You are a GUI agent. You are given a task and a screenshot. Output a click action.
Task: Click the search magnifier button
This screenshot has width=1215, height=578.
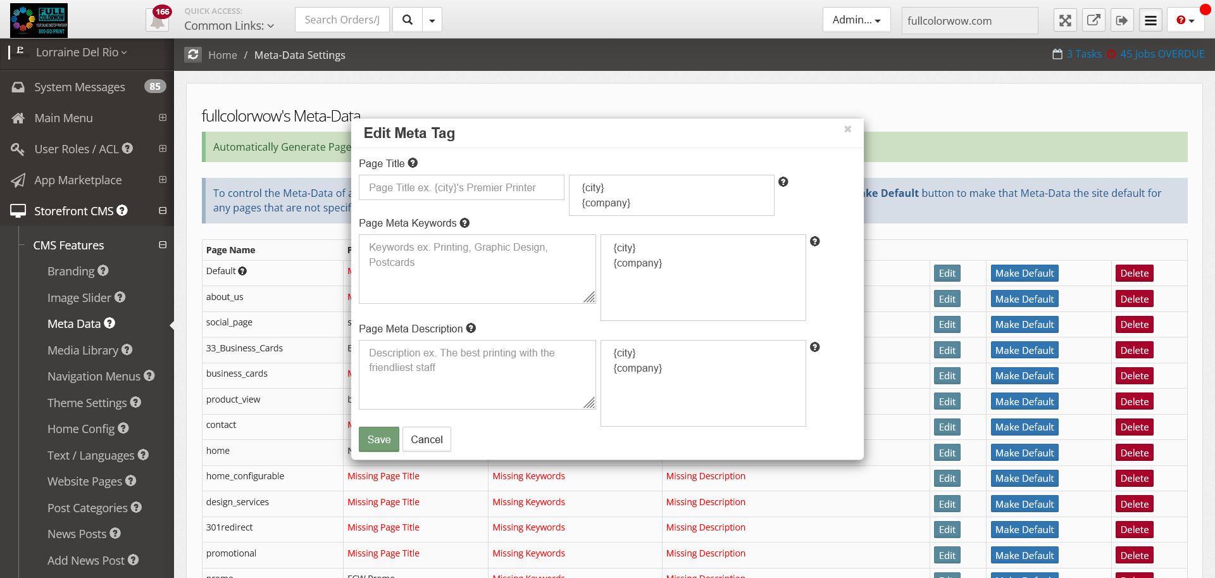(x=408, y=20)
